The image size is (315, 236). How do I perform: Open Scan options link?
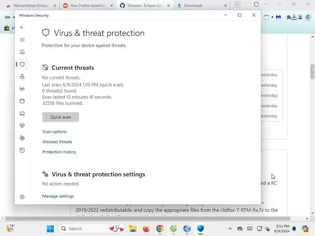(54, 132)
